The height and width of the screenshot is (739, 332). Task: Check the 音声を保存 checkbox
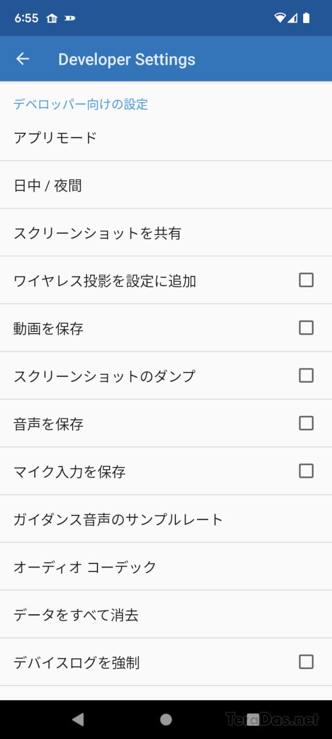click(x=306, y=423)
